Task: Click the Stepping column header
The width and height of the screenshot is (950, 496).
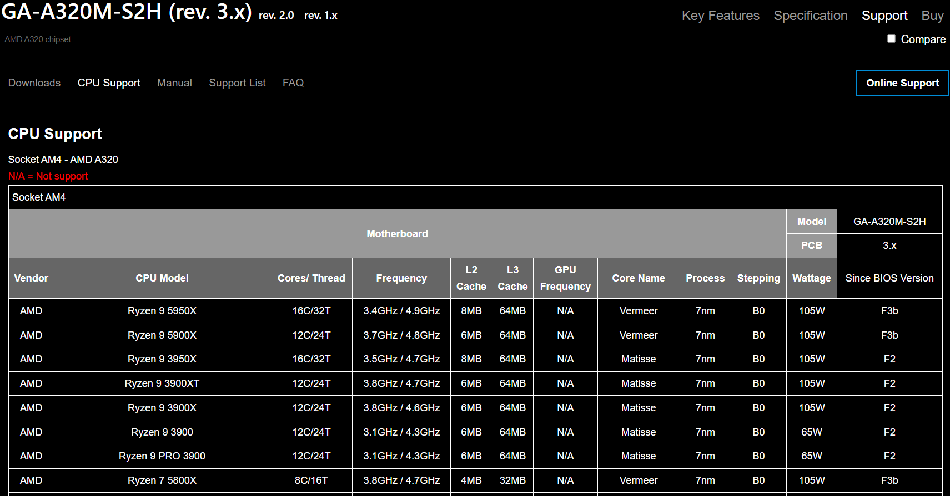Action: coord(758,278)
